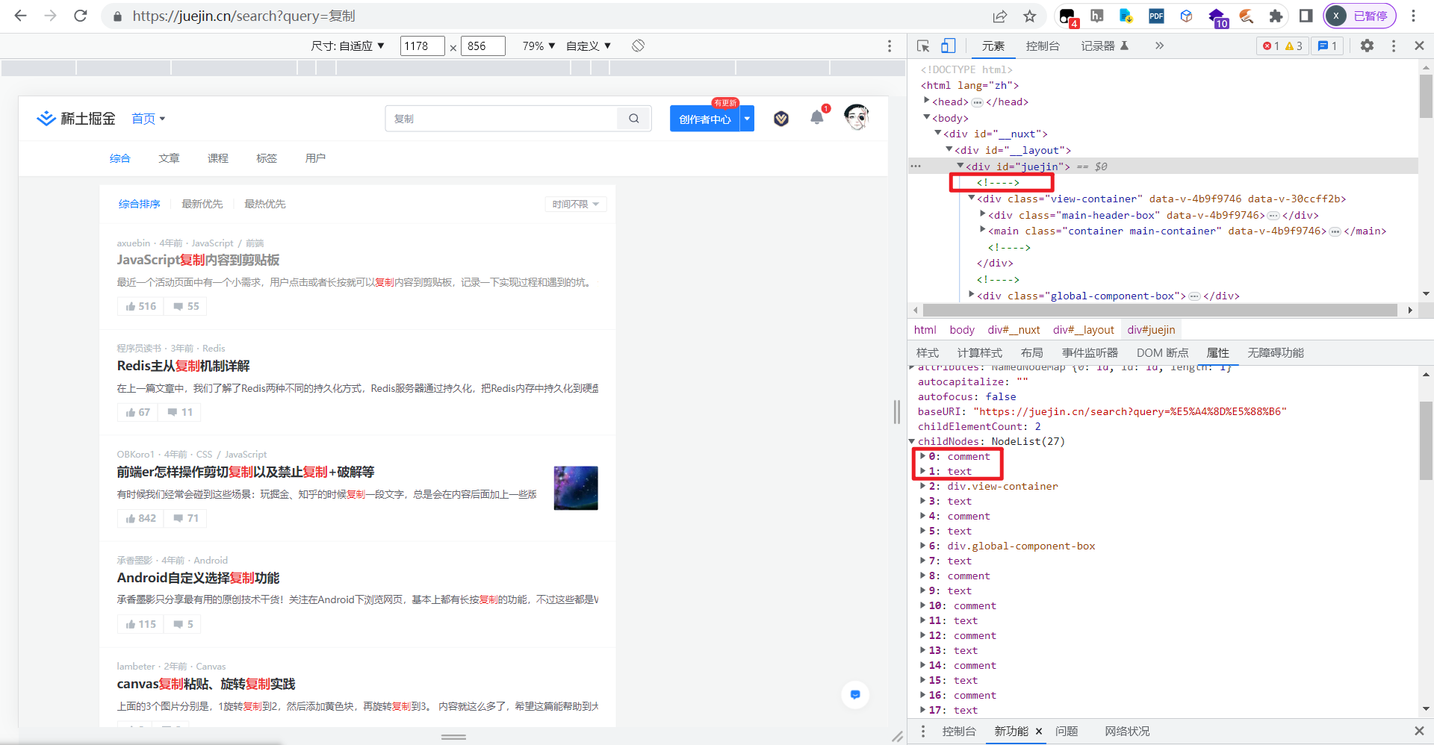The height and width of the screenshot is (745, 1434).
Task: Open the notification bell
Action: [x=817, y=117]
